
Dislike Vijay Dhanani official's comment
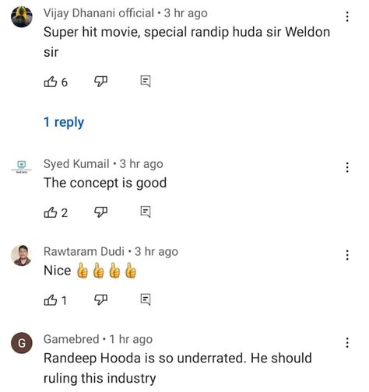coord(100,82)
